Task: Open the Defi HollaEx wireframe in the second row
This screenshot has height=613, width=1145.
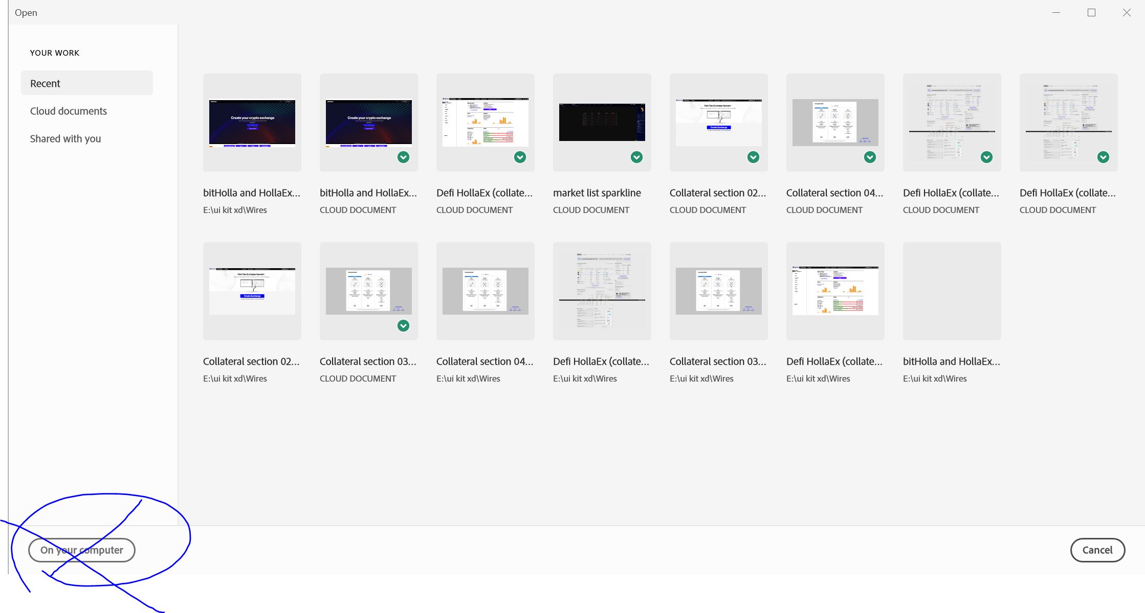Action: [602, 291]
